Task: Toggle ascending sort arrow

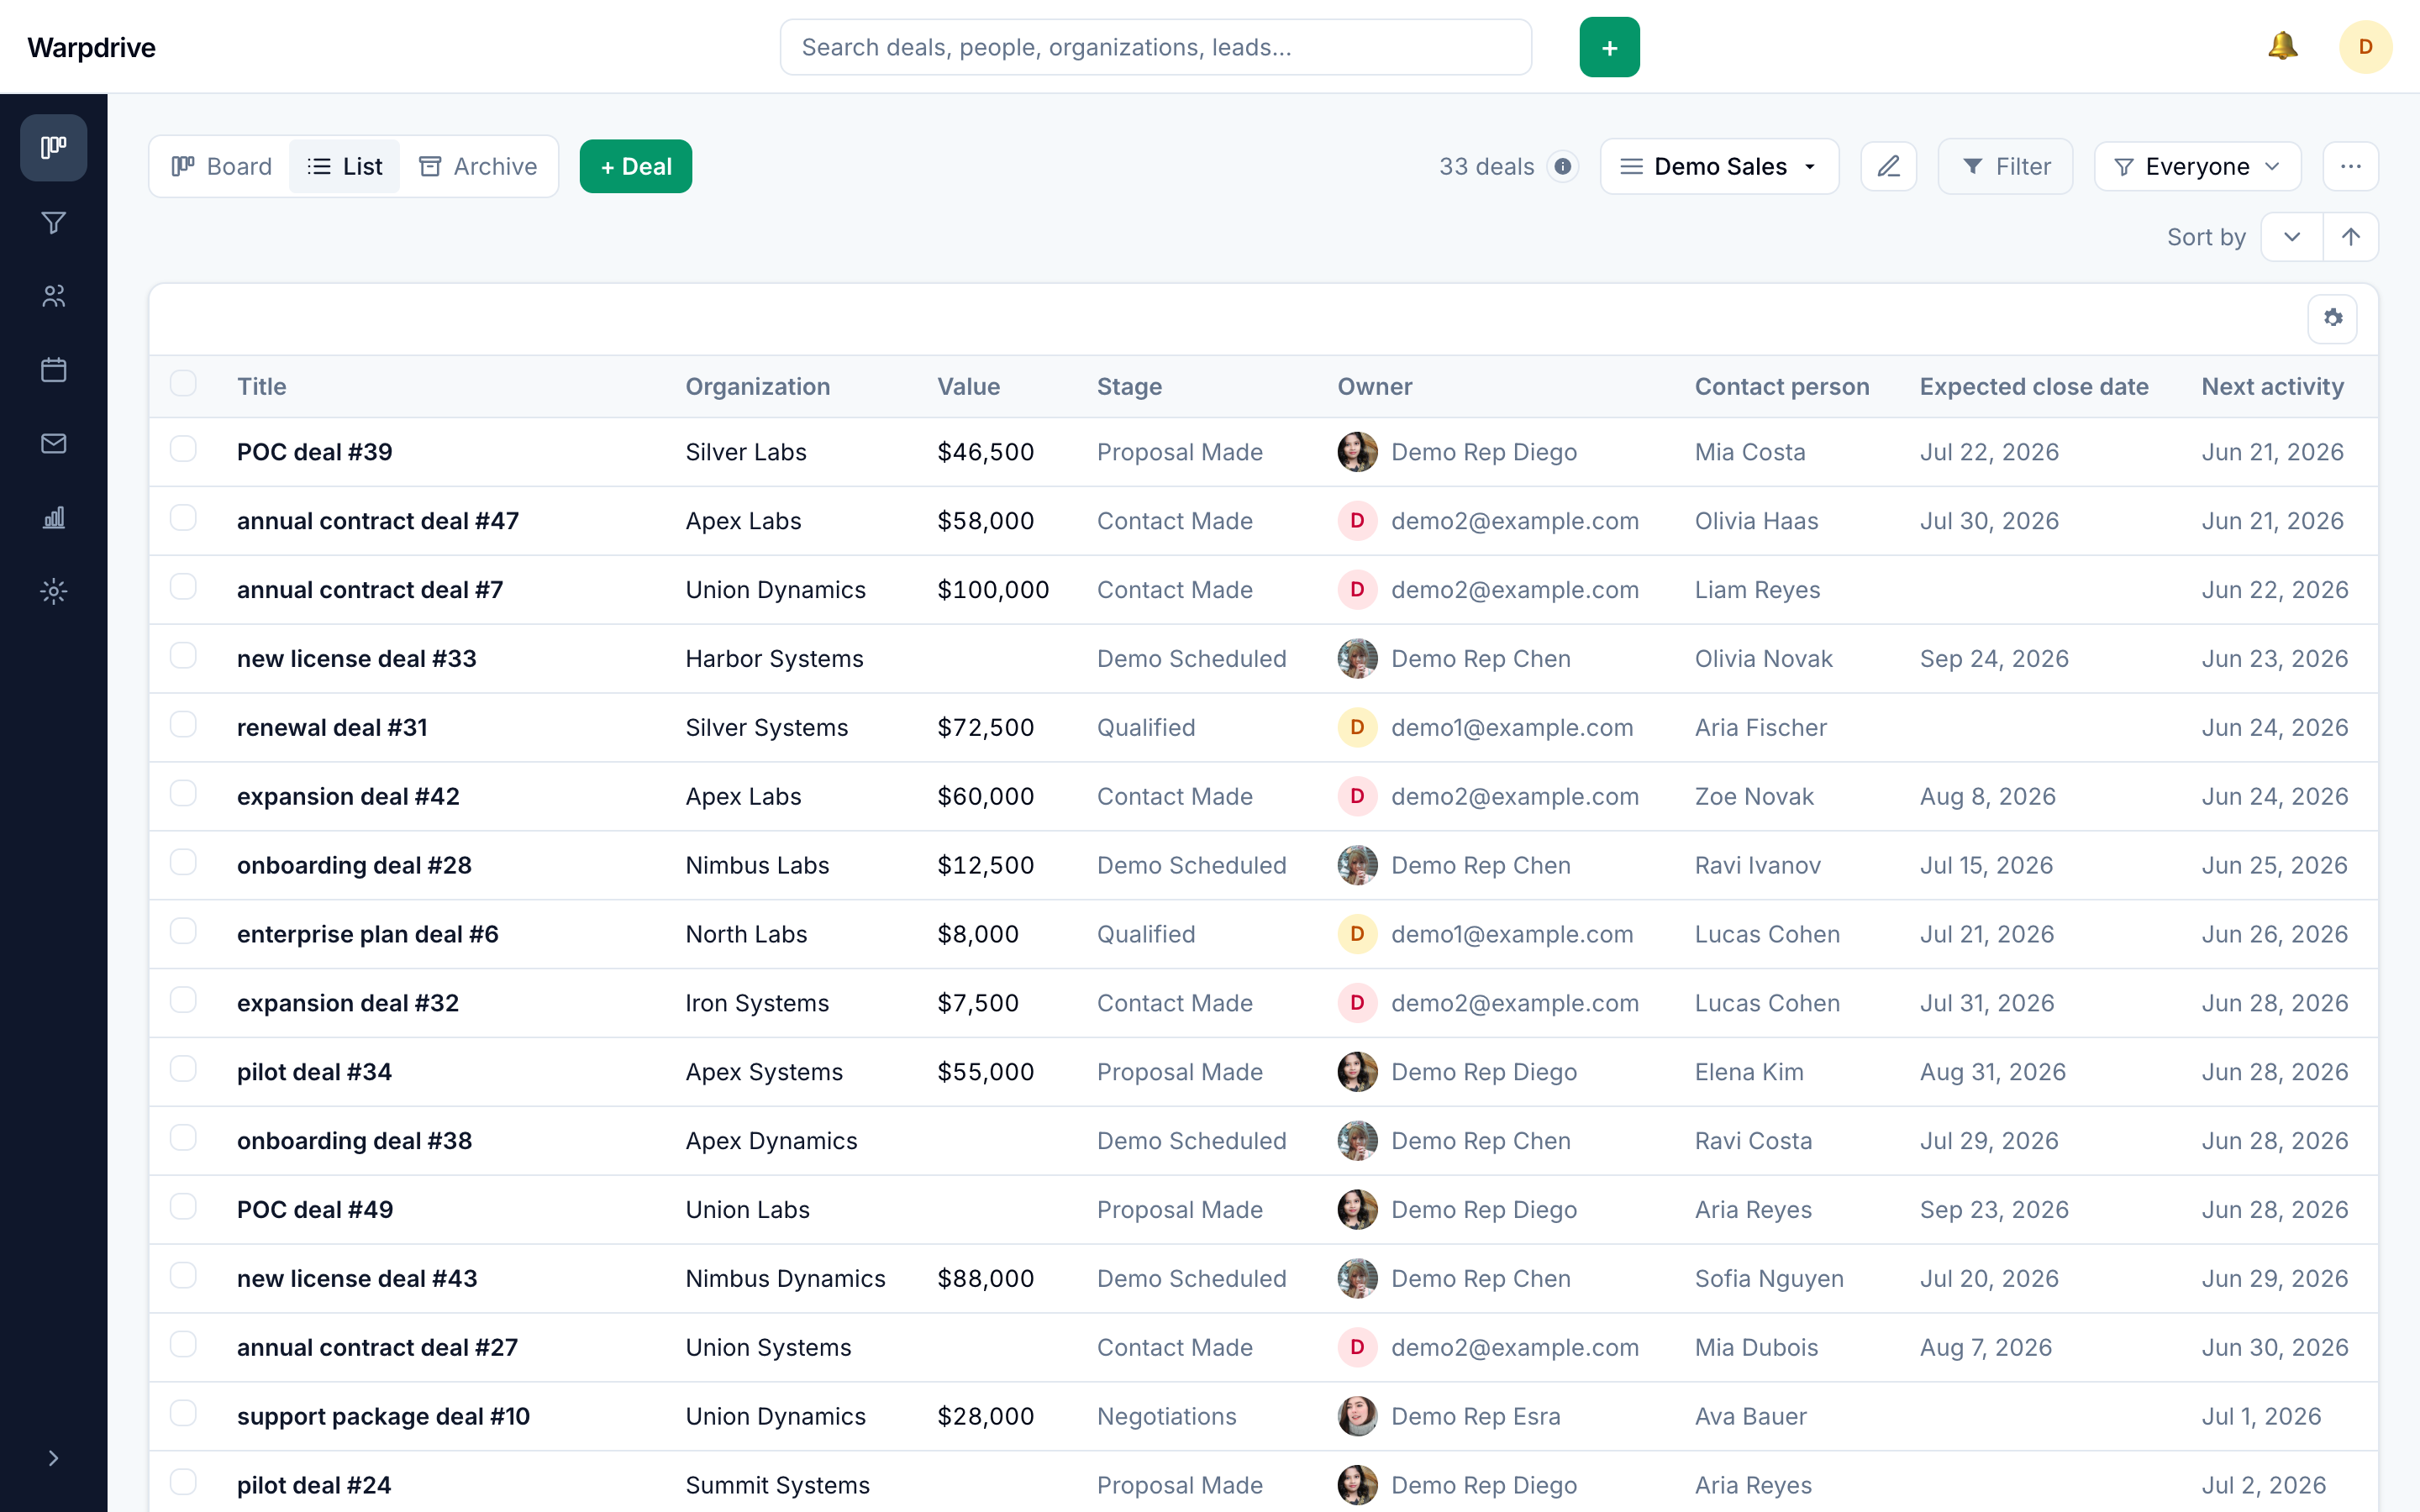Action: 2350,237
